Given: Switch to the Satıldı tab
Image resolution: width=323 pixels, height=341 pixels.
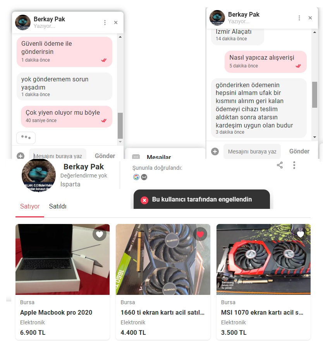Looking at the screenshot, I should pos(58,206).
